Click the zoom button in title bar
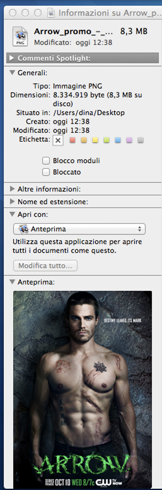This screenshot has height=490, width=162. coord(38,13)
